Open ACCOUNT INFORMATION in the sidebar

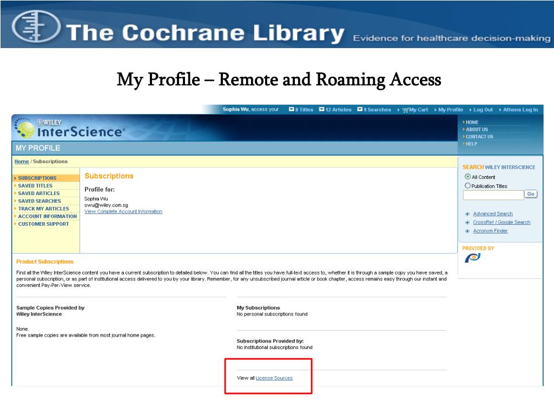click(x=48, y=216)
